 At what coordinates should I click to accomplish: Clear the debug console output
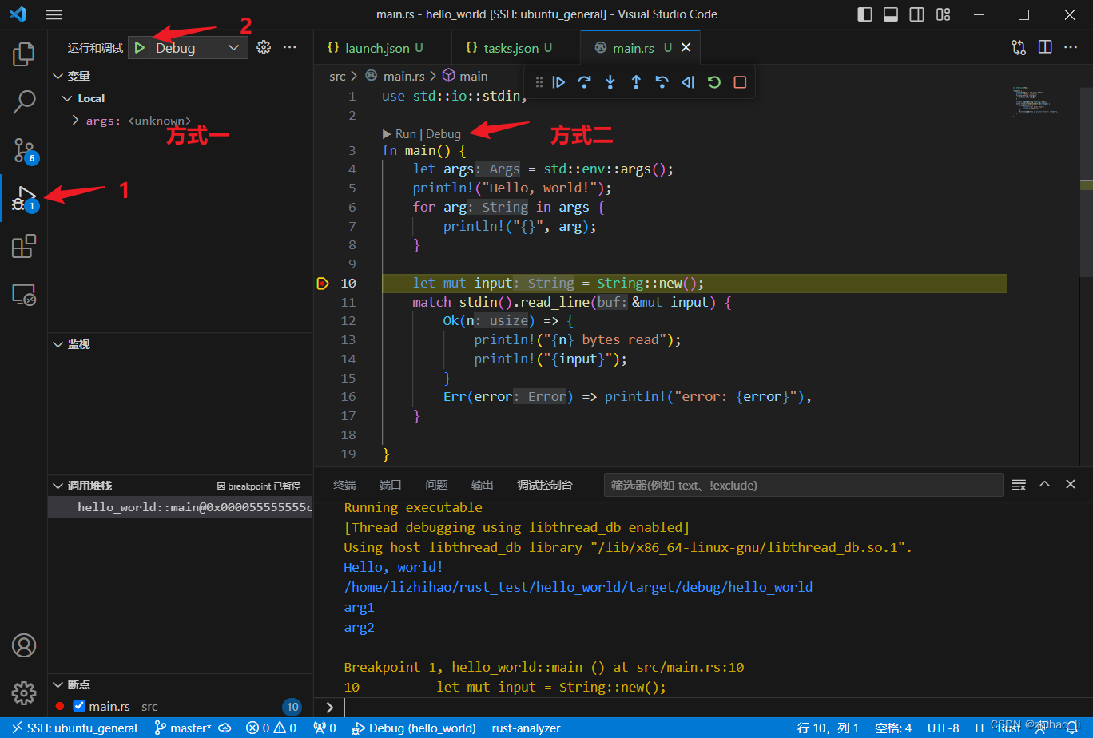[x=1019, y=485]
